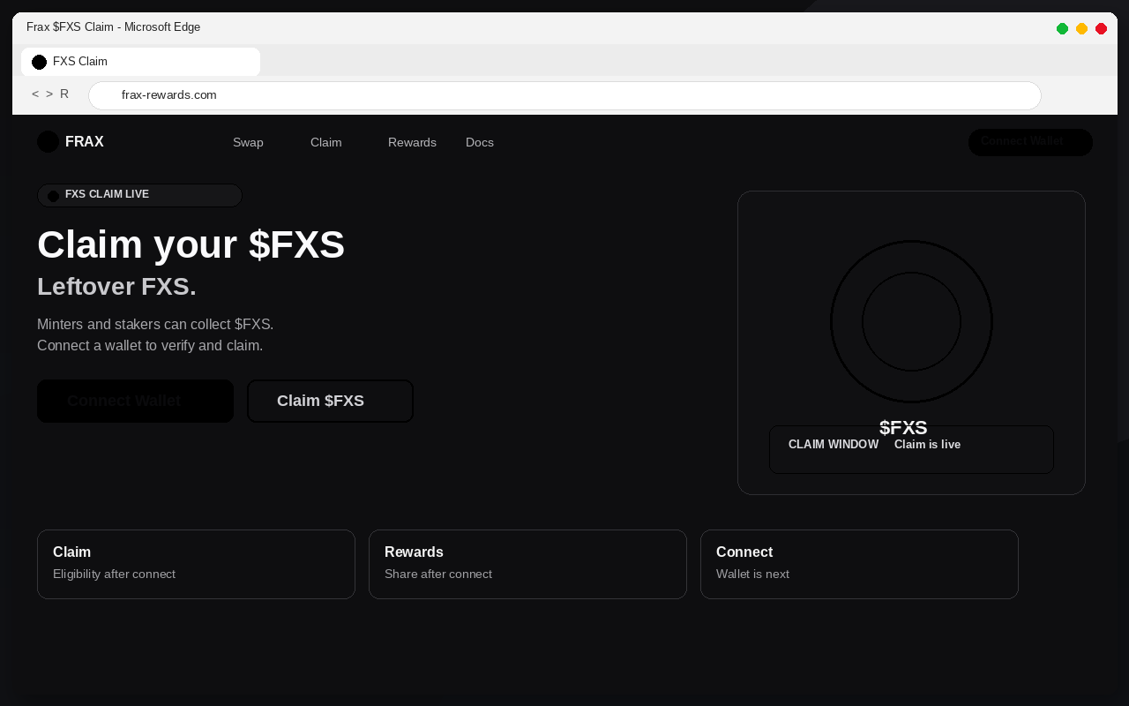Click the browser forward arrow
The height and width of the screenshot is (706, 1129).
coord(49,94)
